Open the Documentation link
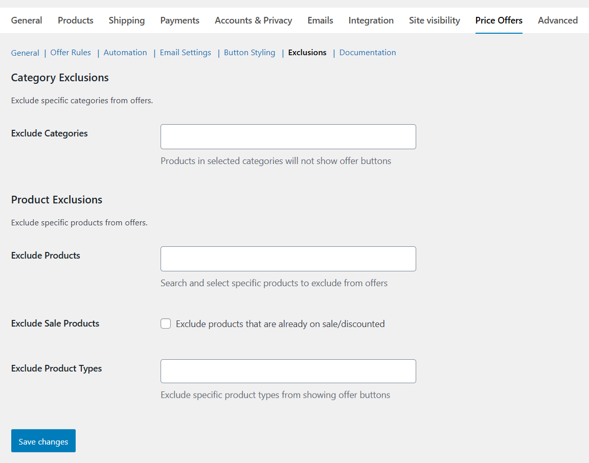The height and width of the screenshot is (463, 589). click(x=368, y=53)
